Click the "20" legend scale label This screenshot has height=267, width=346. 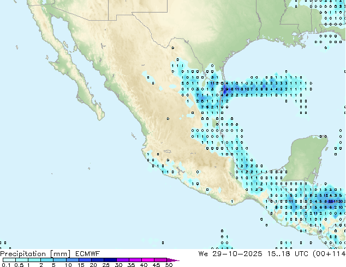click(x=93, y=265)
